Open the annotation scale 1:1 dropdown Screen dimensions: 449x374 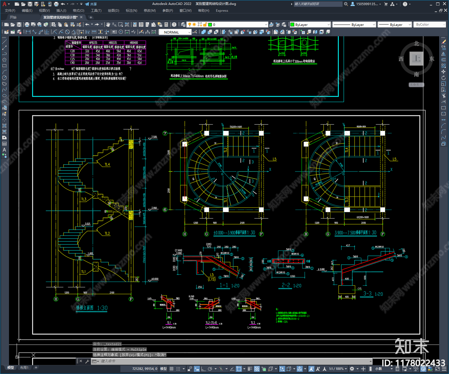coord(338,369)
